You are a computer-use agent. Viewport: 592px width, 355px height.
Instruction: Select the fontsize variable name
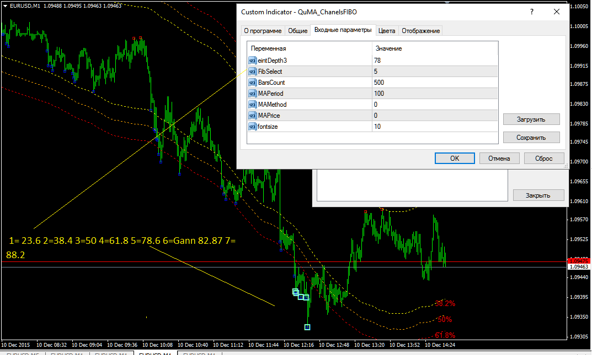pos(268,127)
